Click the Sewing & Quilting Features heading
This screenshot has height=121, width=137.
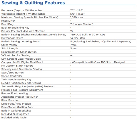[33, 3]
